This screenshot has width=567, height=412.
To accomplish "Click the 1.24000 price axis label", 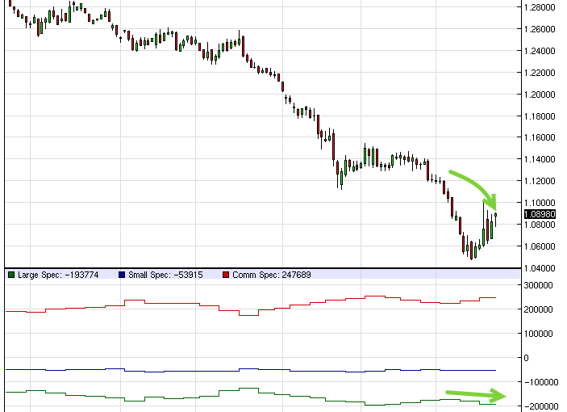I will click(x=540, y=51).
